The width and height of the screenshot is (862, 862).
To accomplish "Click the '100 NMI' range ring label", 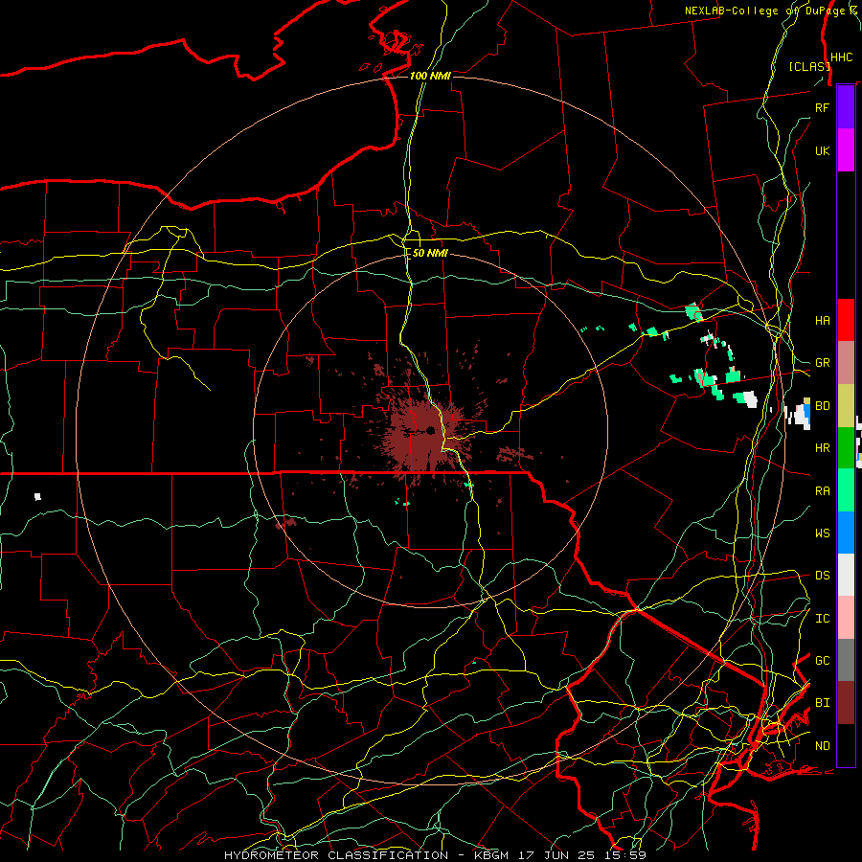I will (x=430, y=76).
